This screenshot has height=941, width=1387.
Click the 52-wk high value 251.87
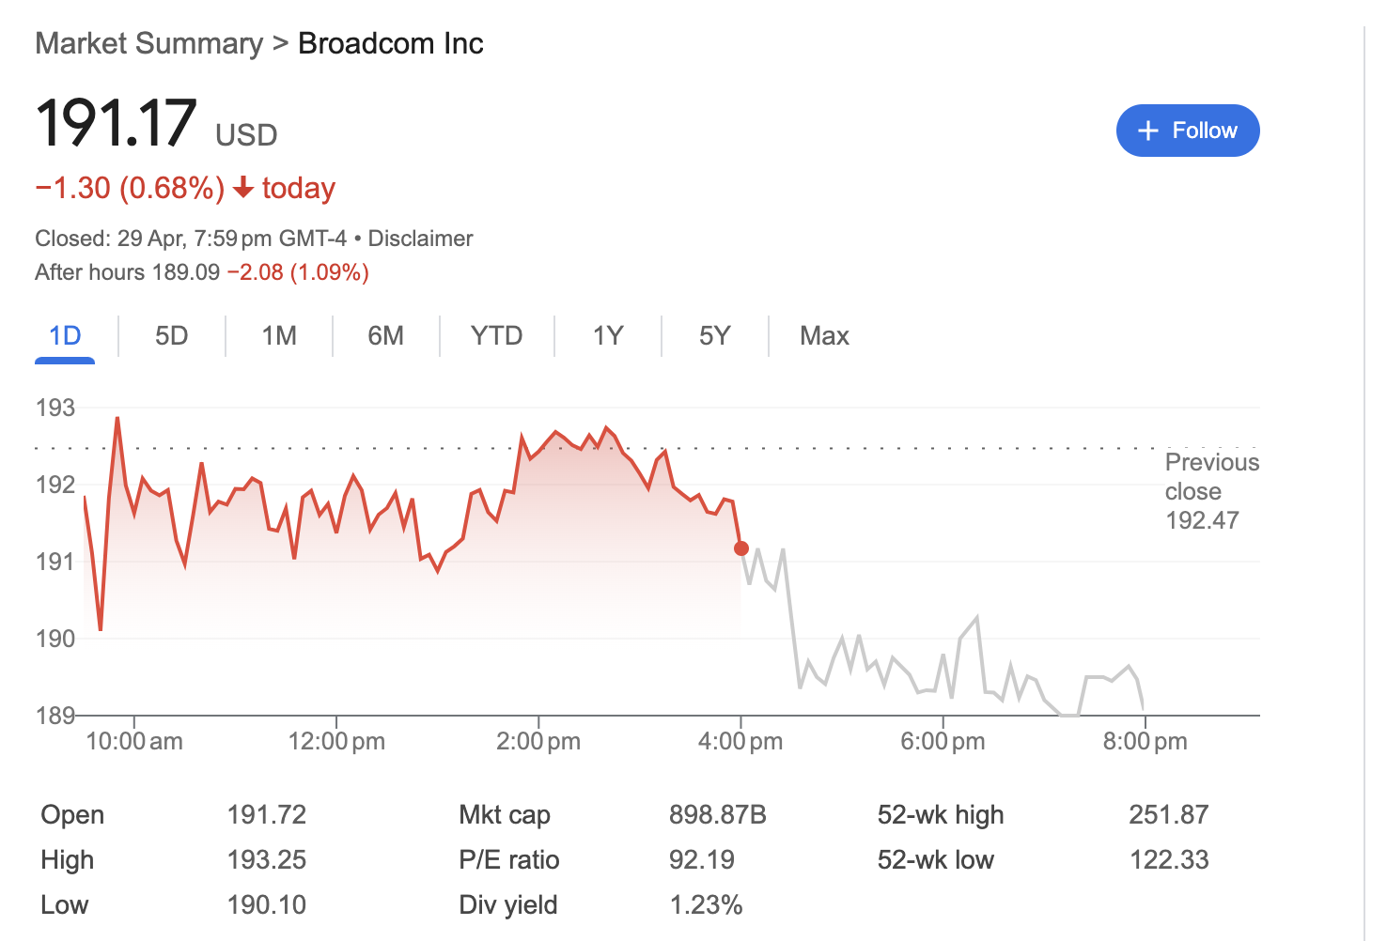(1169, 815)
